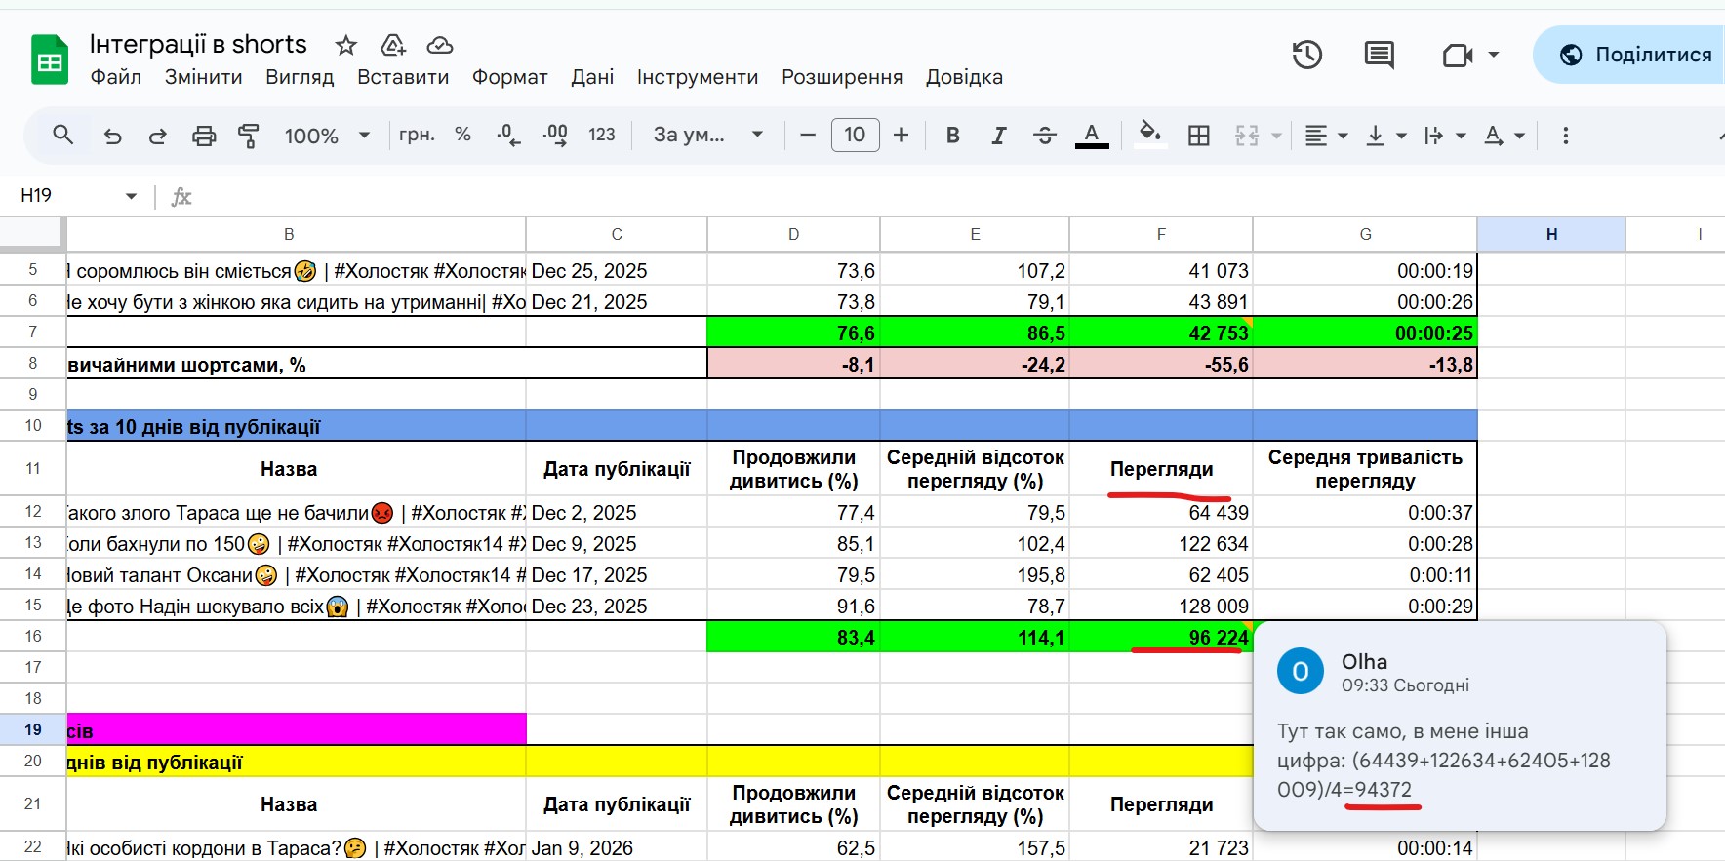Undo the last action
This screenshot has width=1725, height=861.
pos(112,136)
